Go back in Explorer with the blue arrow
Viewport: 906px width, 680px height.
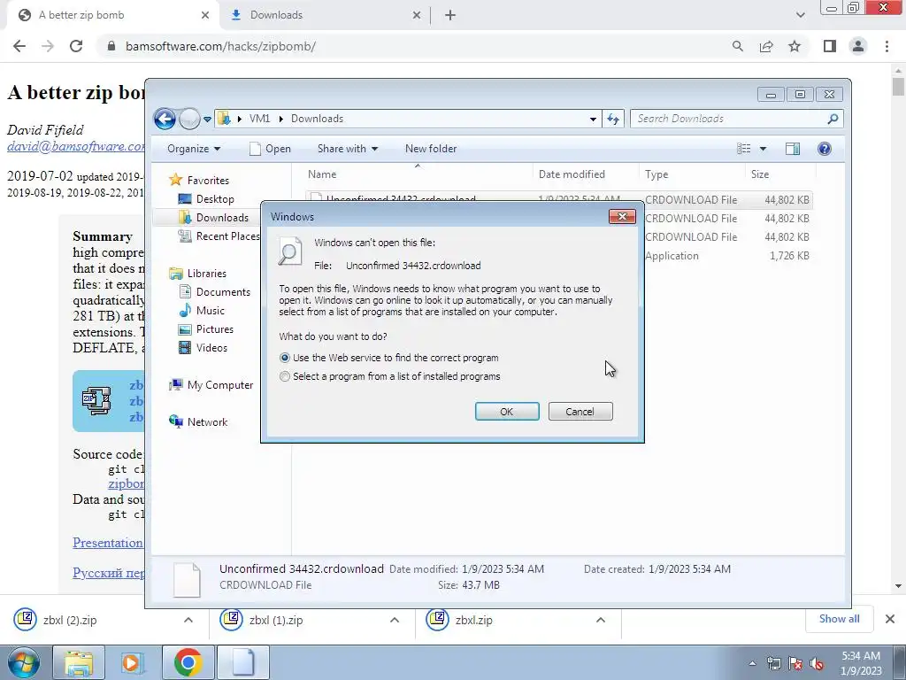coord(165,120)
